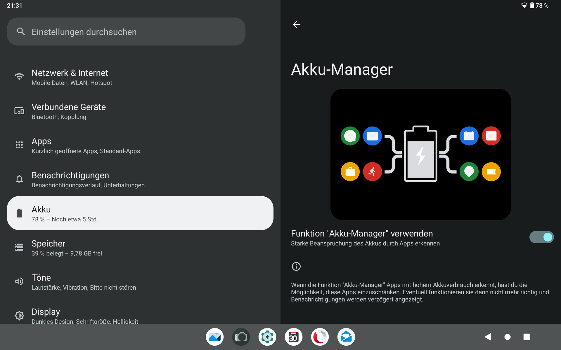Image resolution: width=561 pixels, height=350 pixels.
Task: Click the Apps grid icon
Action: coord(19,145)
